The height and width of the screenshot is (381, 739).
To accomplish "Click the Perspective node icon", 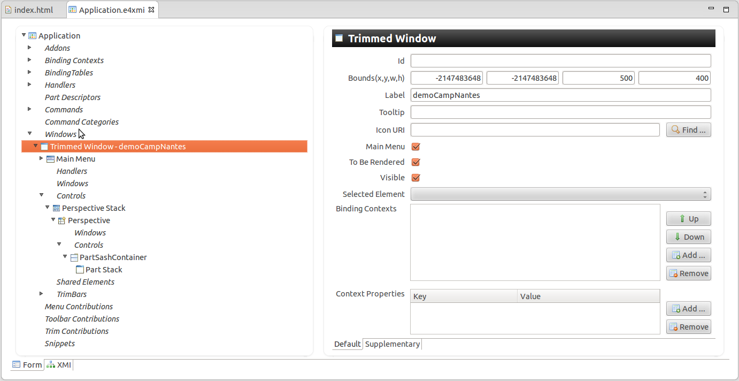I will [62, 220].
